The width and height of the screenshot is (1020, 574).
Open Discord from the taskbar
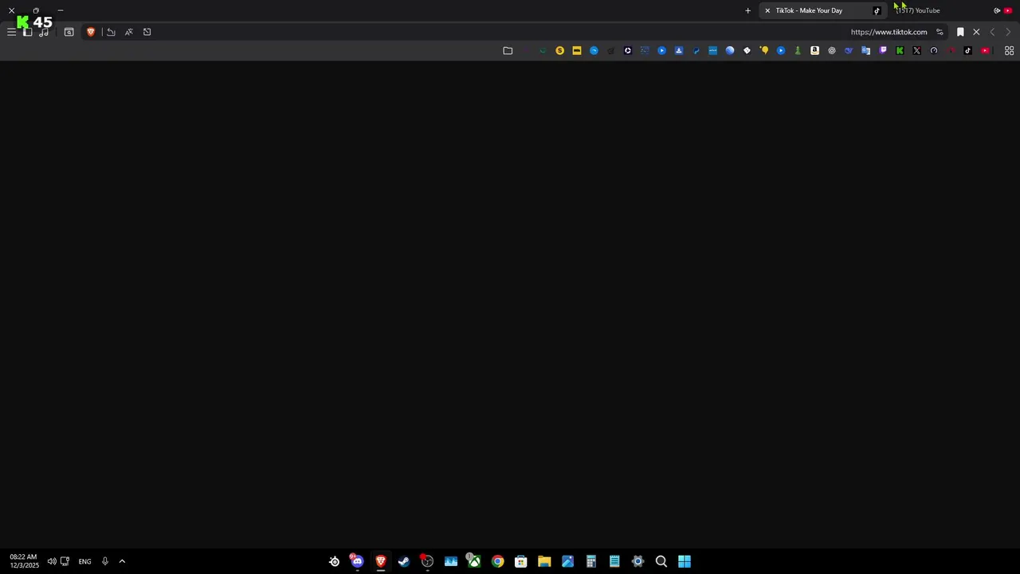tap(357, 561)
